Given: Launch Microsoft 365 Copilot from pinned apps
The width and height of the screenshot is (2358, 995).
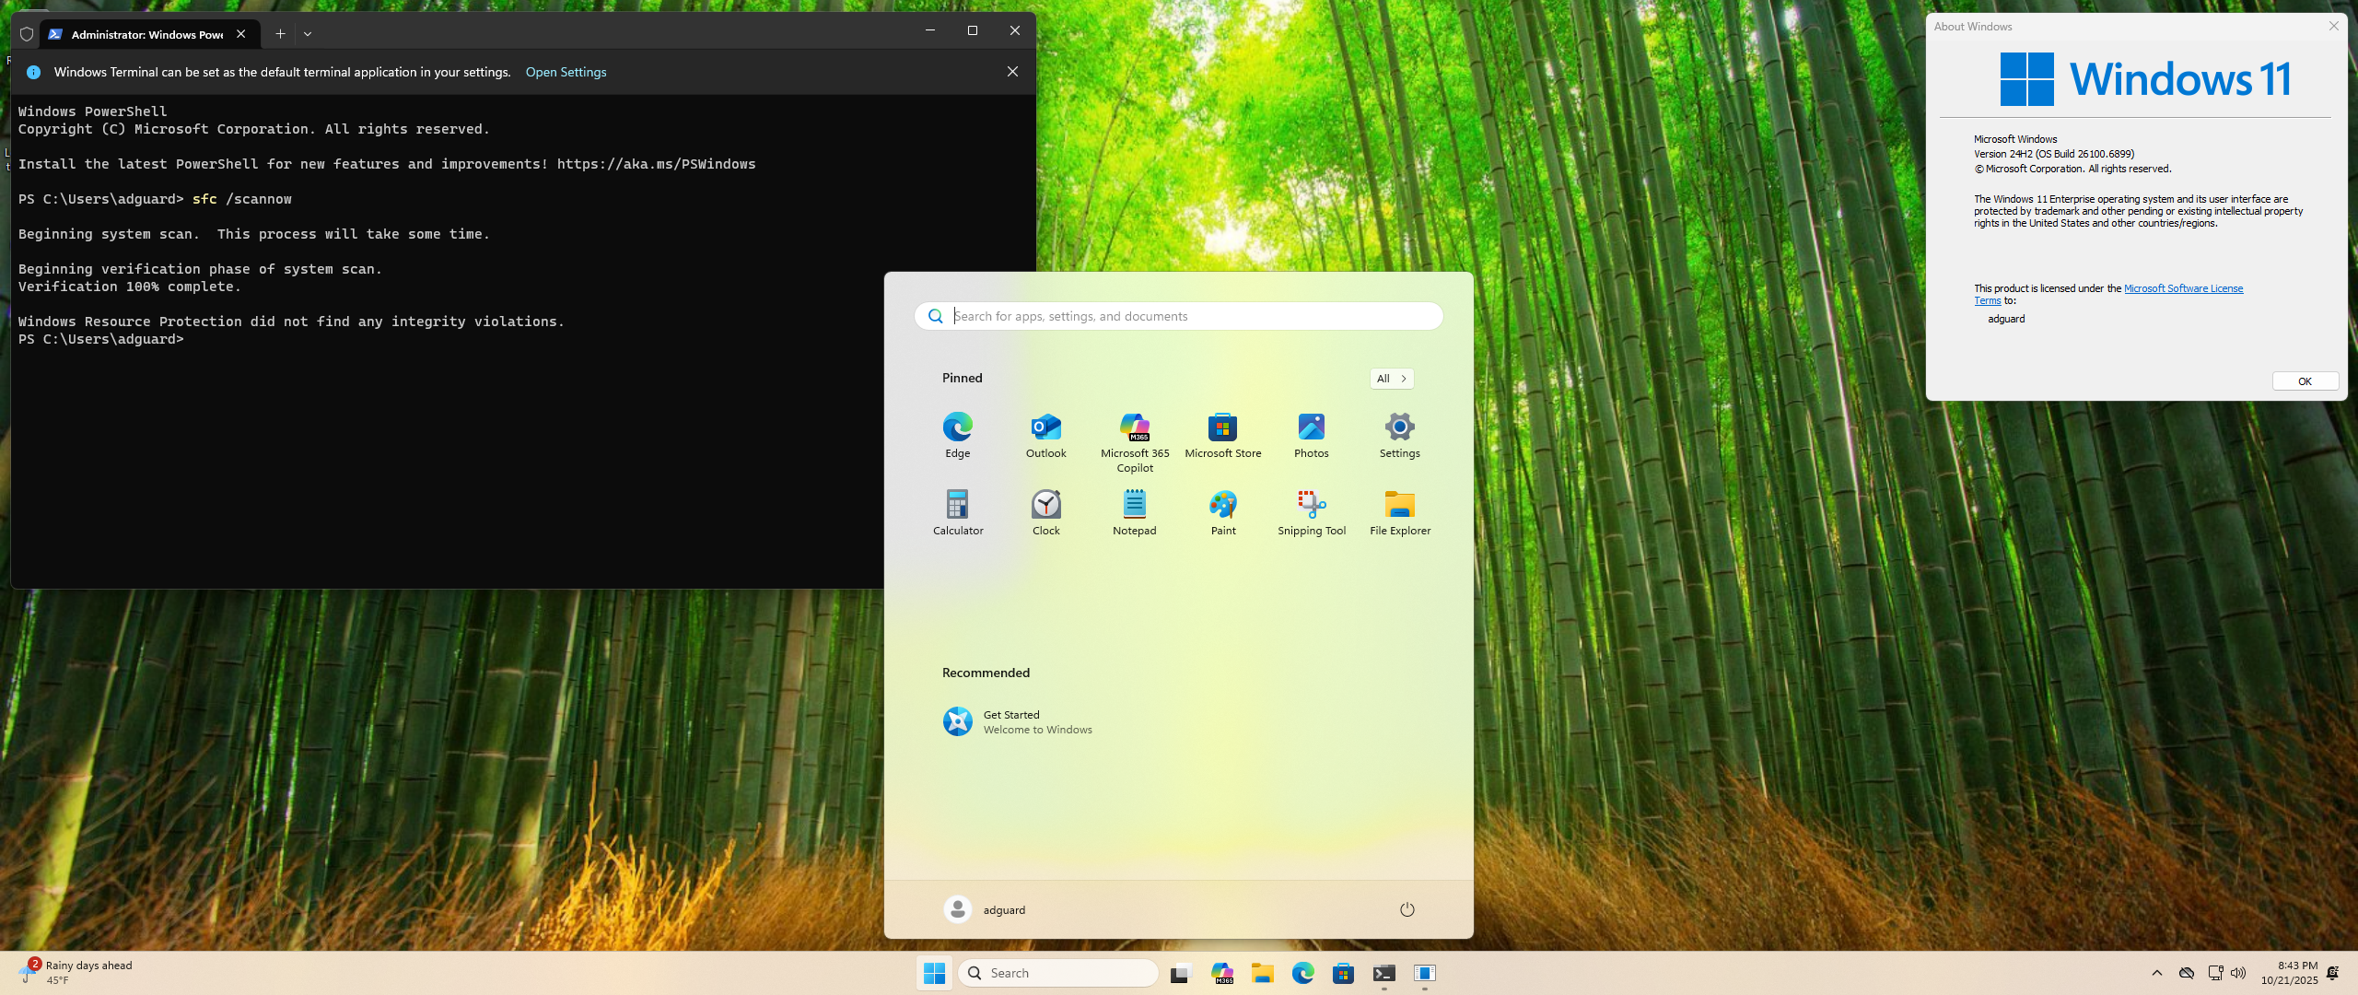Looking at the screenshot, I should [1134, 427].
